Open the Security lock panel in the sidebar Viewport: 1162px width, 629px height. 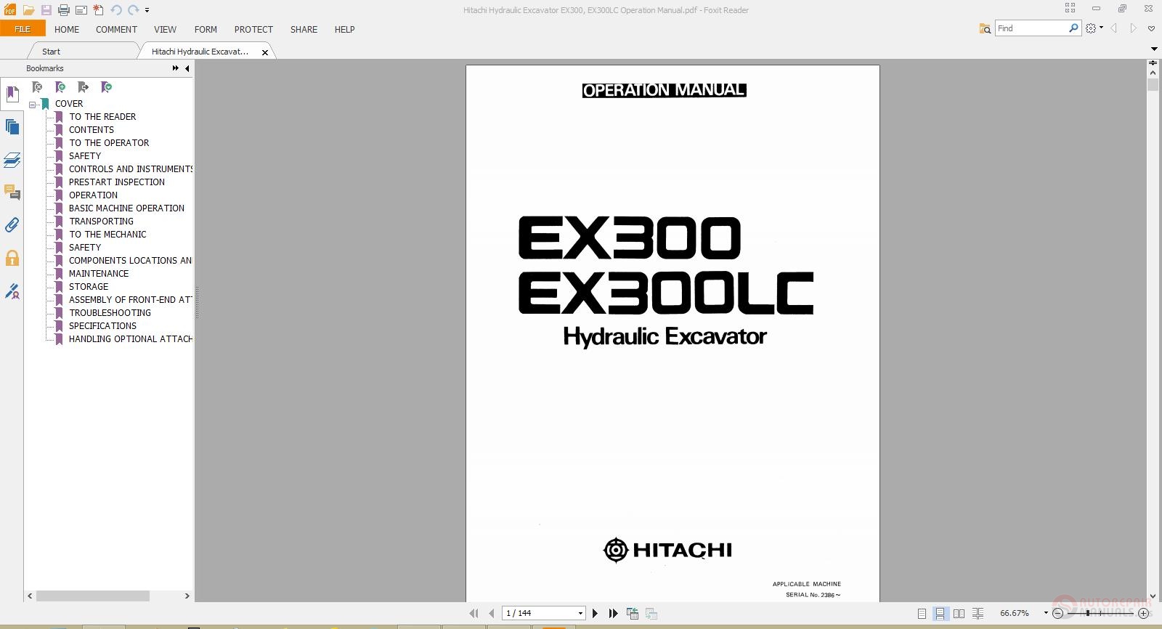12,259
